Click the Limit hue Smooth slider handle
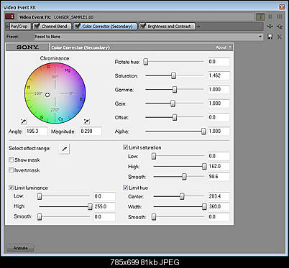 [x=154, y=217]
